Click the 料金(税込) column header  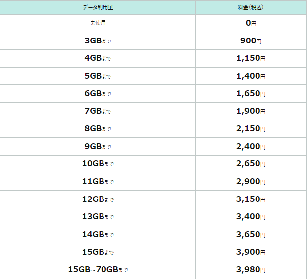coord(251,7)
